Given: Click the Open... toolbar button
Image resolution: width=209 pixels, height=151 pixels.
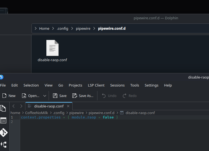Looking at the screenshot, I should pos(31,96).
